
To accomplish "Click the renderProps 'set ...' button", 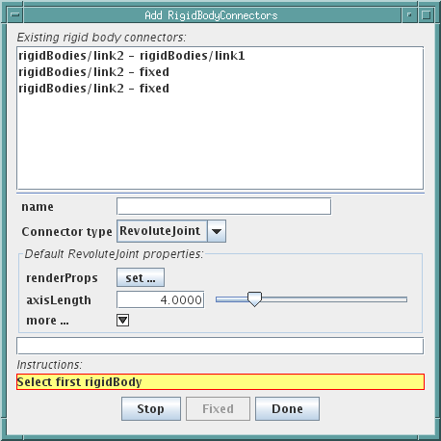I will (141, 277).
